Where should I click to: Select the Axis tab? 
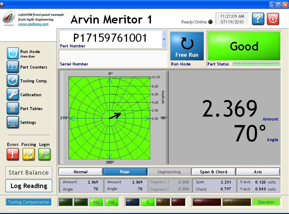click(258, 172)
